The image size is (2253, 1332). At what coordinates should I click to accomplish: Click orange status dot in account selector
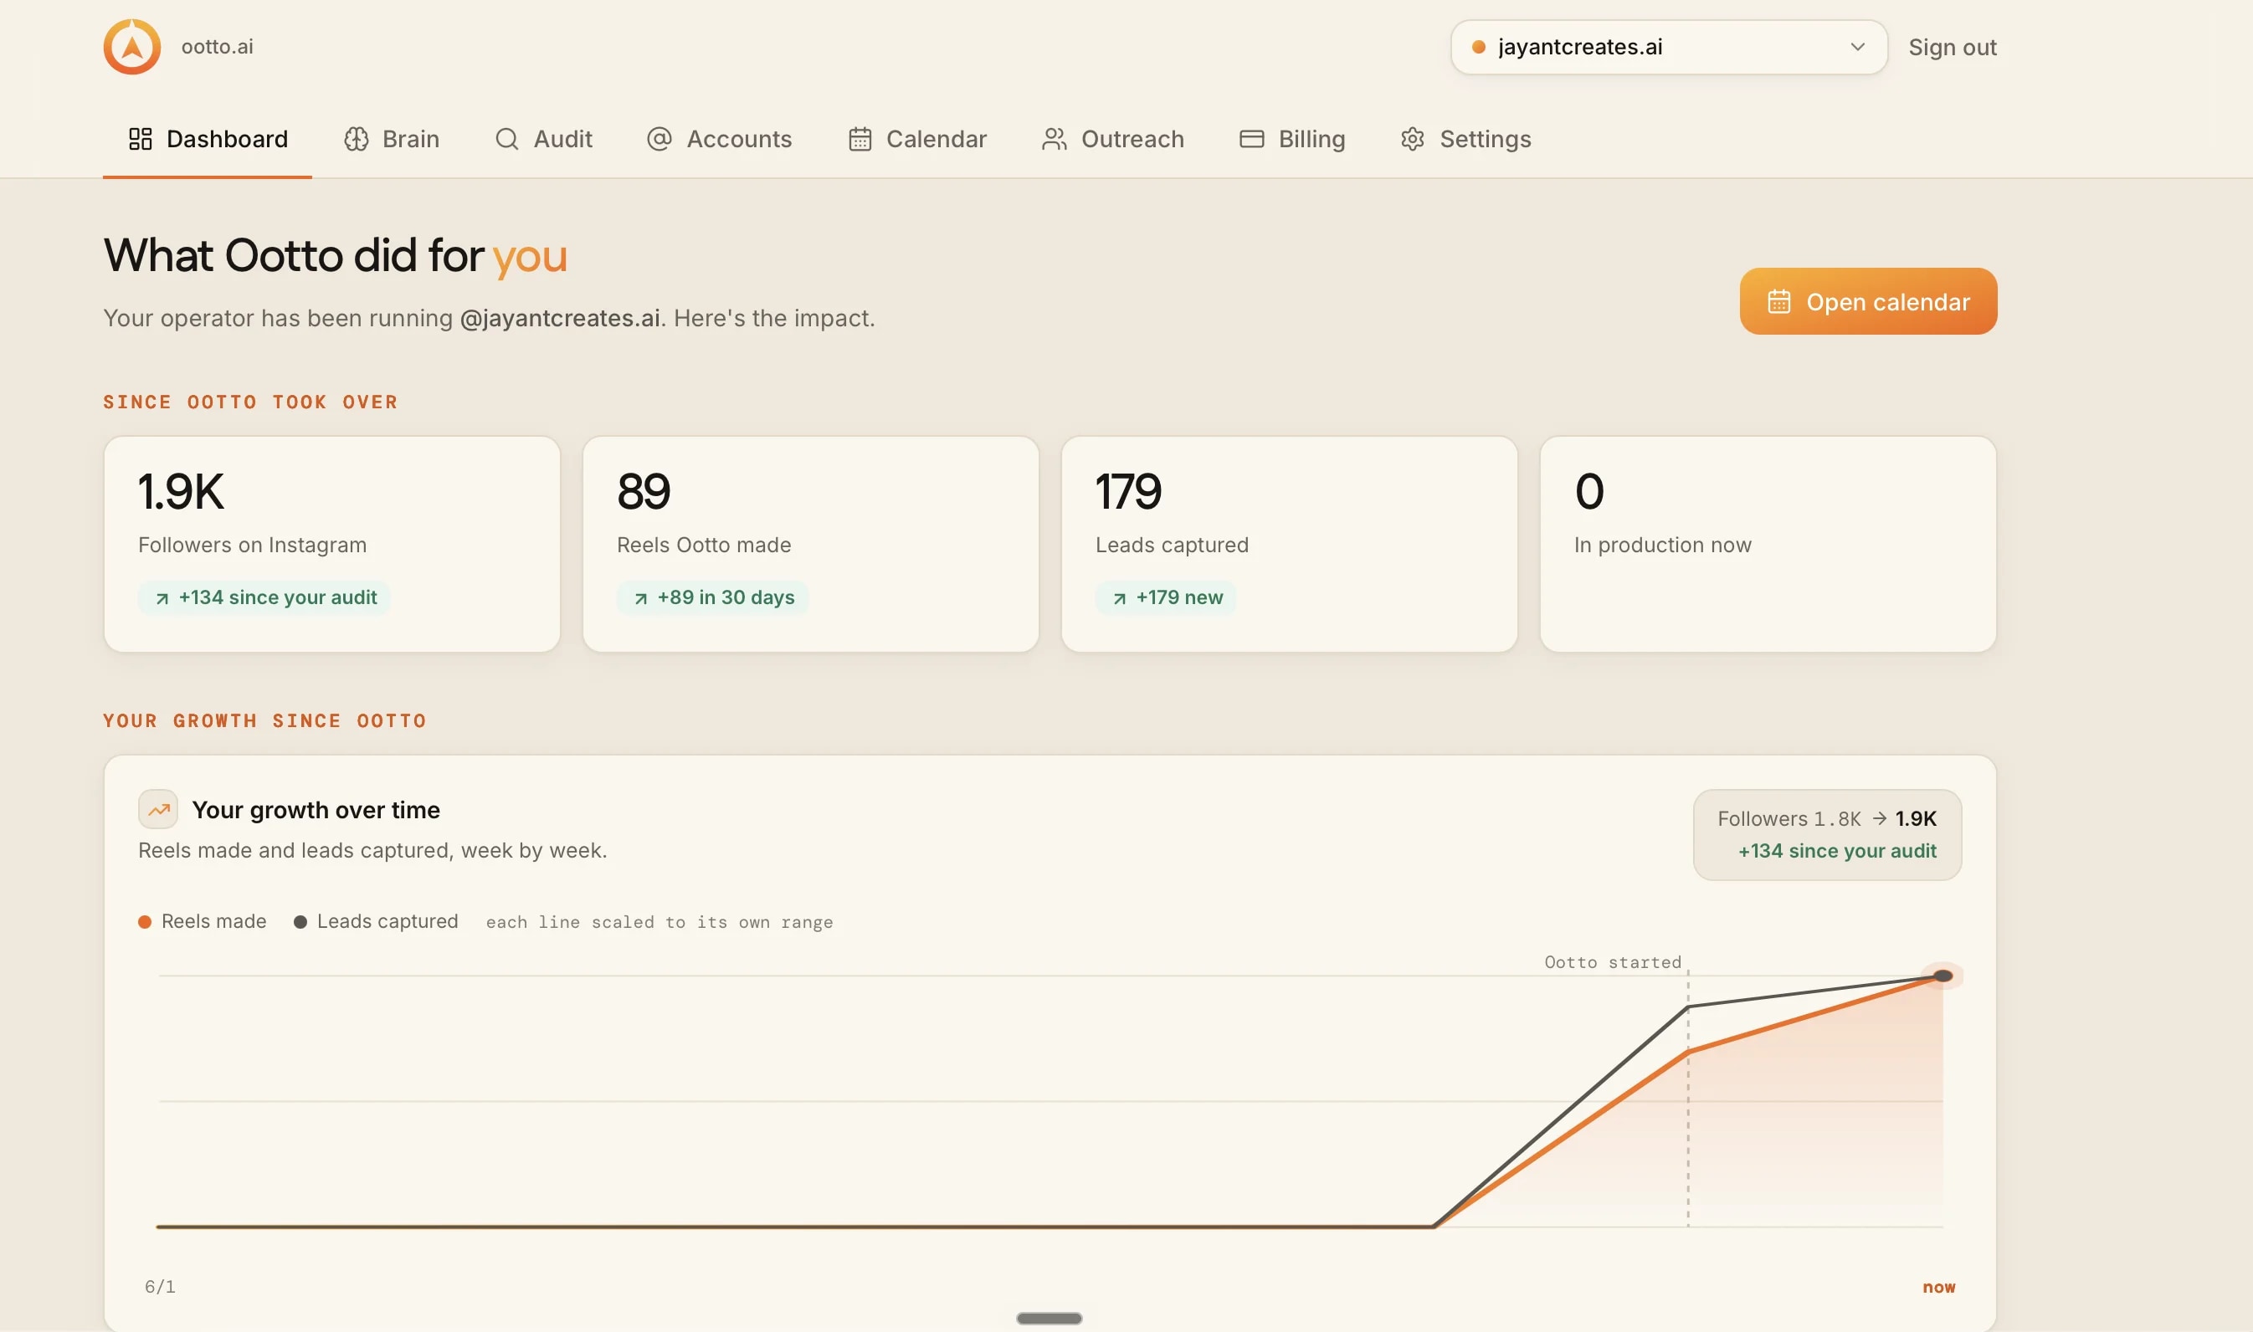click(x=1478, y=47)
